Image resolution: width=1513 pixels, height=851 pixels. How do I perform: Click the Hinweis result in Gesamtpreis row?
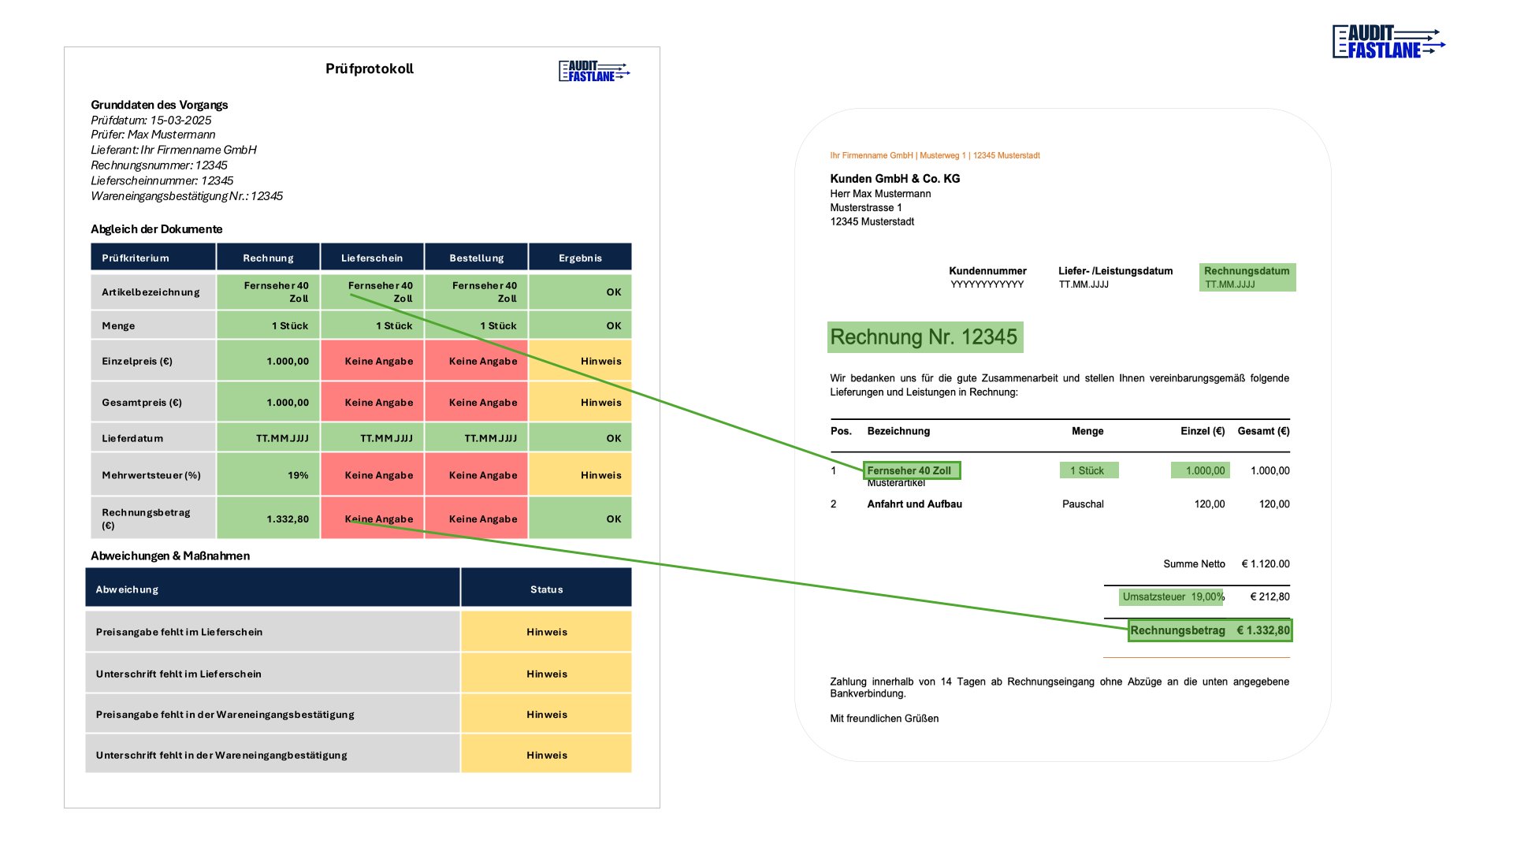(580, 402)
